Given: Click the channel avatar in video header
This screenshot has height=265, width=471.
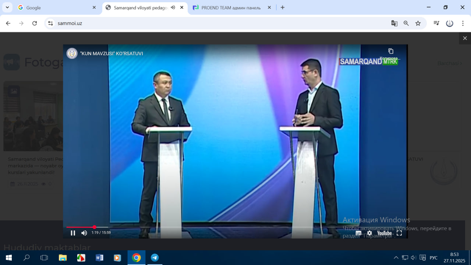Looking at the screenshot, I should click(x=72, y=53).
